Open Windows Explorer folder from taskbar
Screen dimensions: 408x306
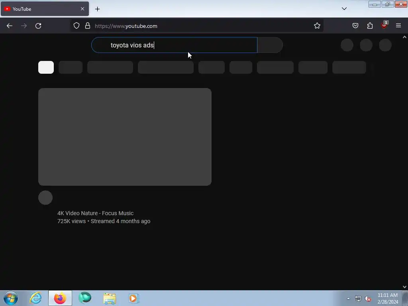tap(110, 298)
